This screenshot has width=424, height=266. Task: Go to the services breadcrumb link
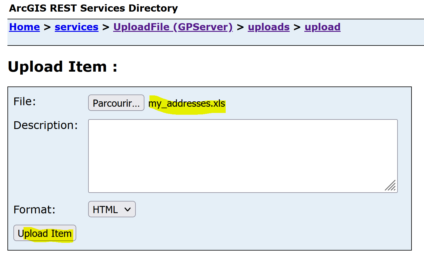77,27
